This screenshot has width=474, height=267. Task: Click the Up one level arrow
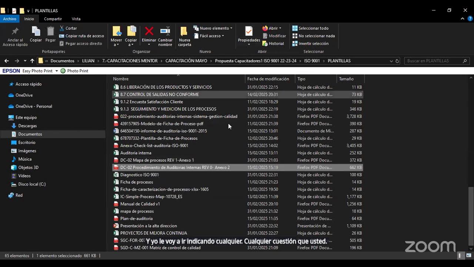(x=32, y=61)
